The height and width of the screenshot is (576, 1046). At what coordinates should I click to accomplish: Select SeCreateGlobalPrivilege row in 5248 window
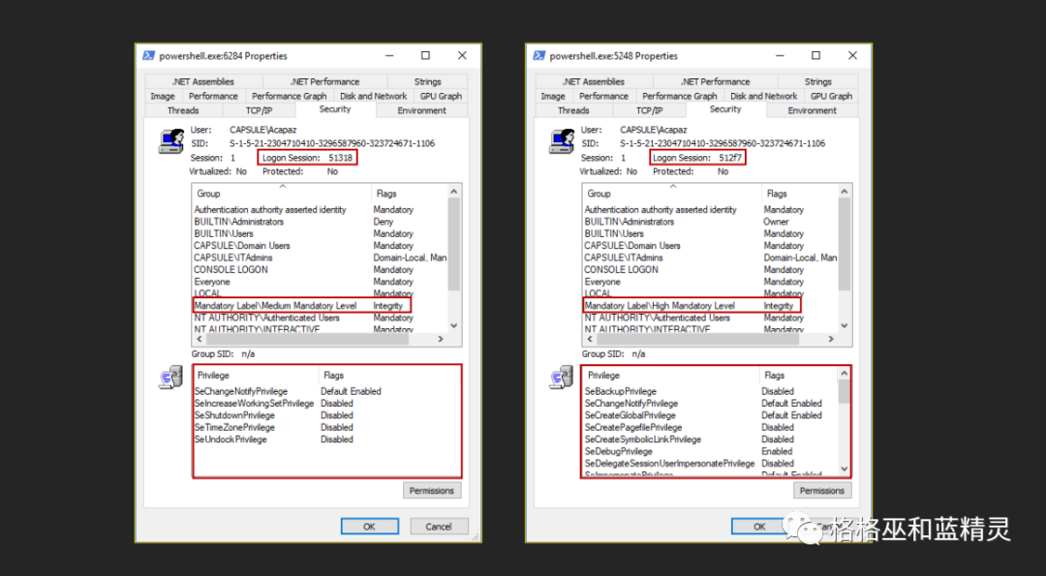[x=711, y=415]
